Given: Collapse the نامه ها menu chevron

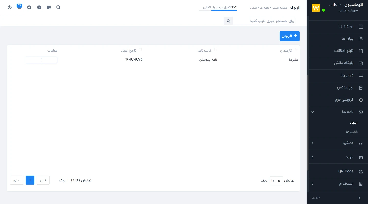Looking at the screenshot, I should click(x=312, y=112).
